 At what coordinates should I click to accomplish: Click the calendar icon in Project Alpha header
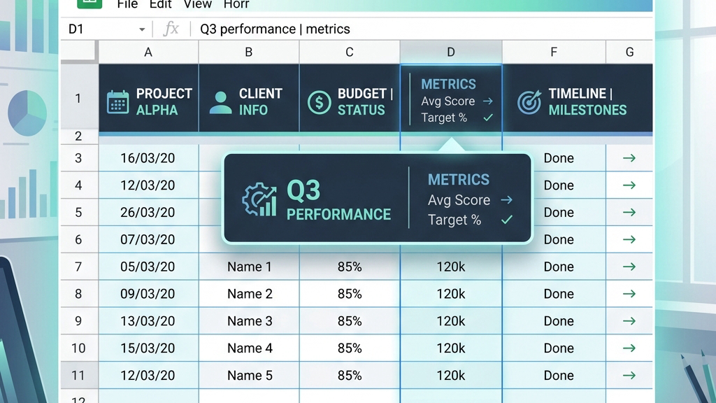click(117, 102)
